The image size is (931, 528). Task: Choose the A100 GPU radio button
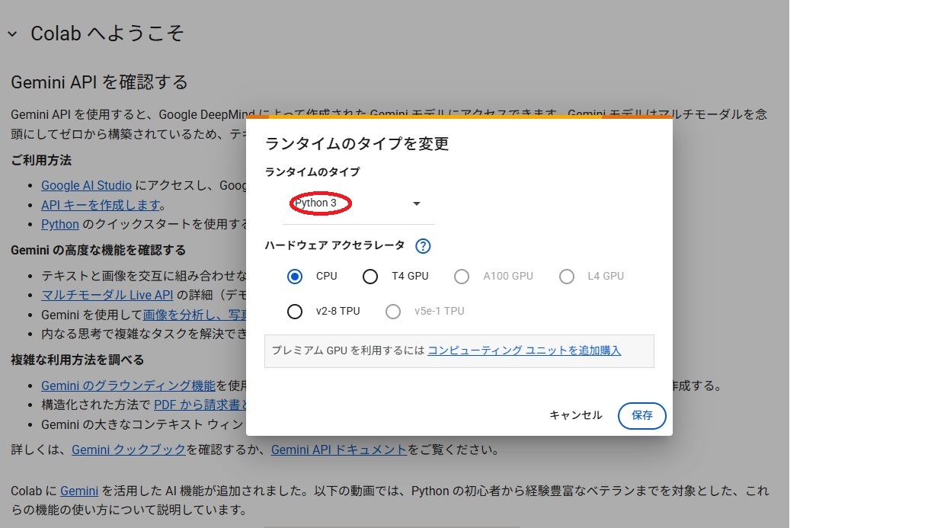click(x=462, y=277)
